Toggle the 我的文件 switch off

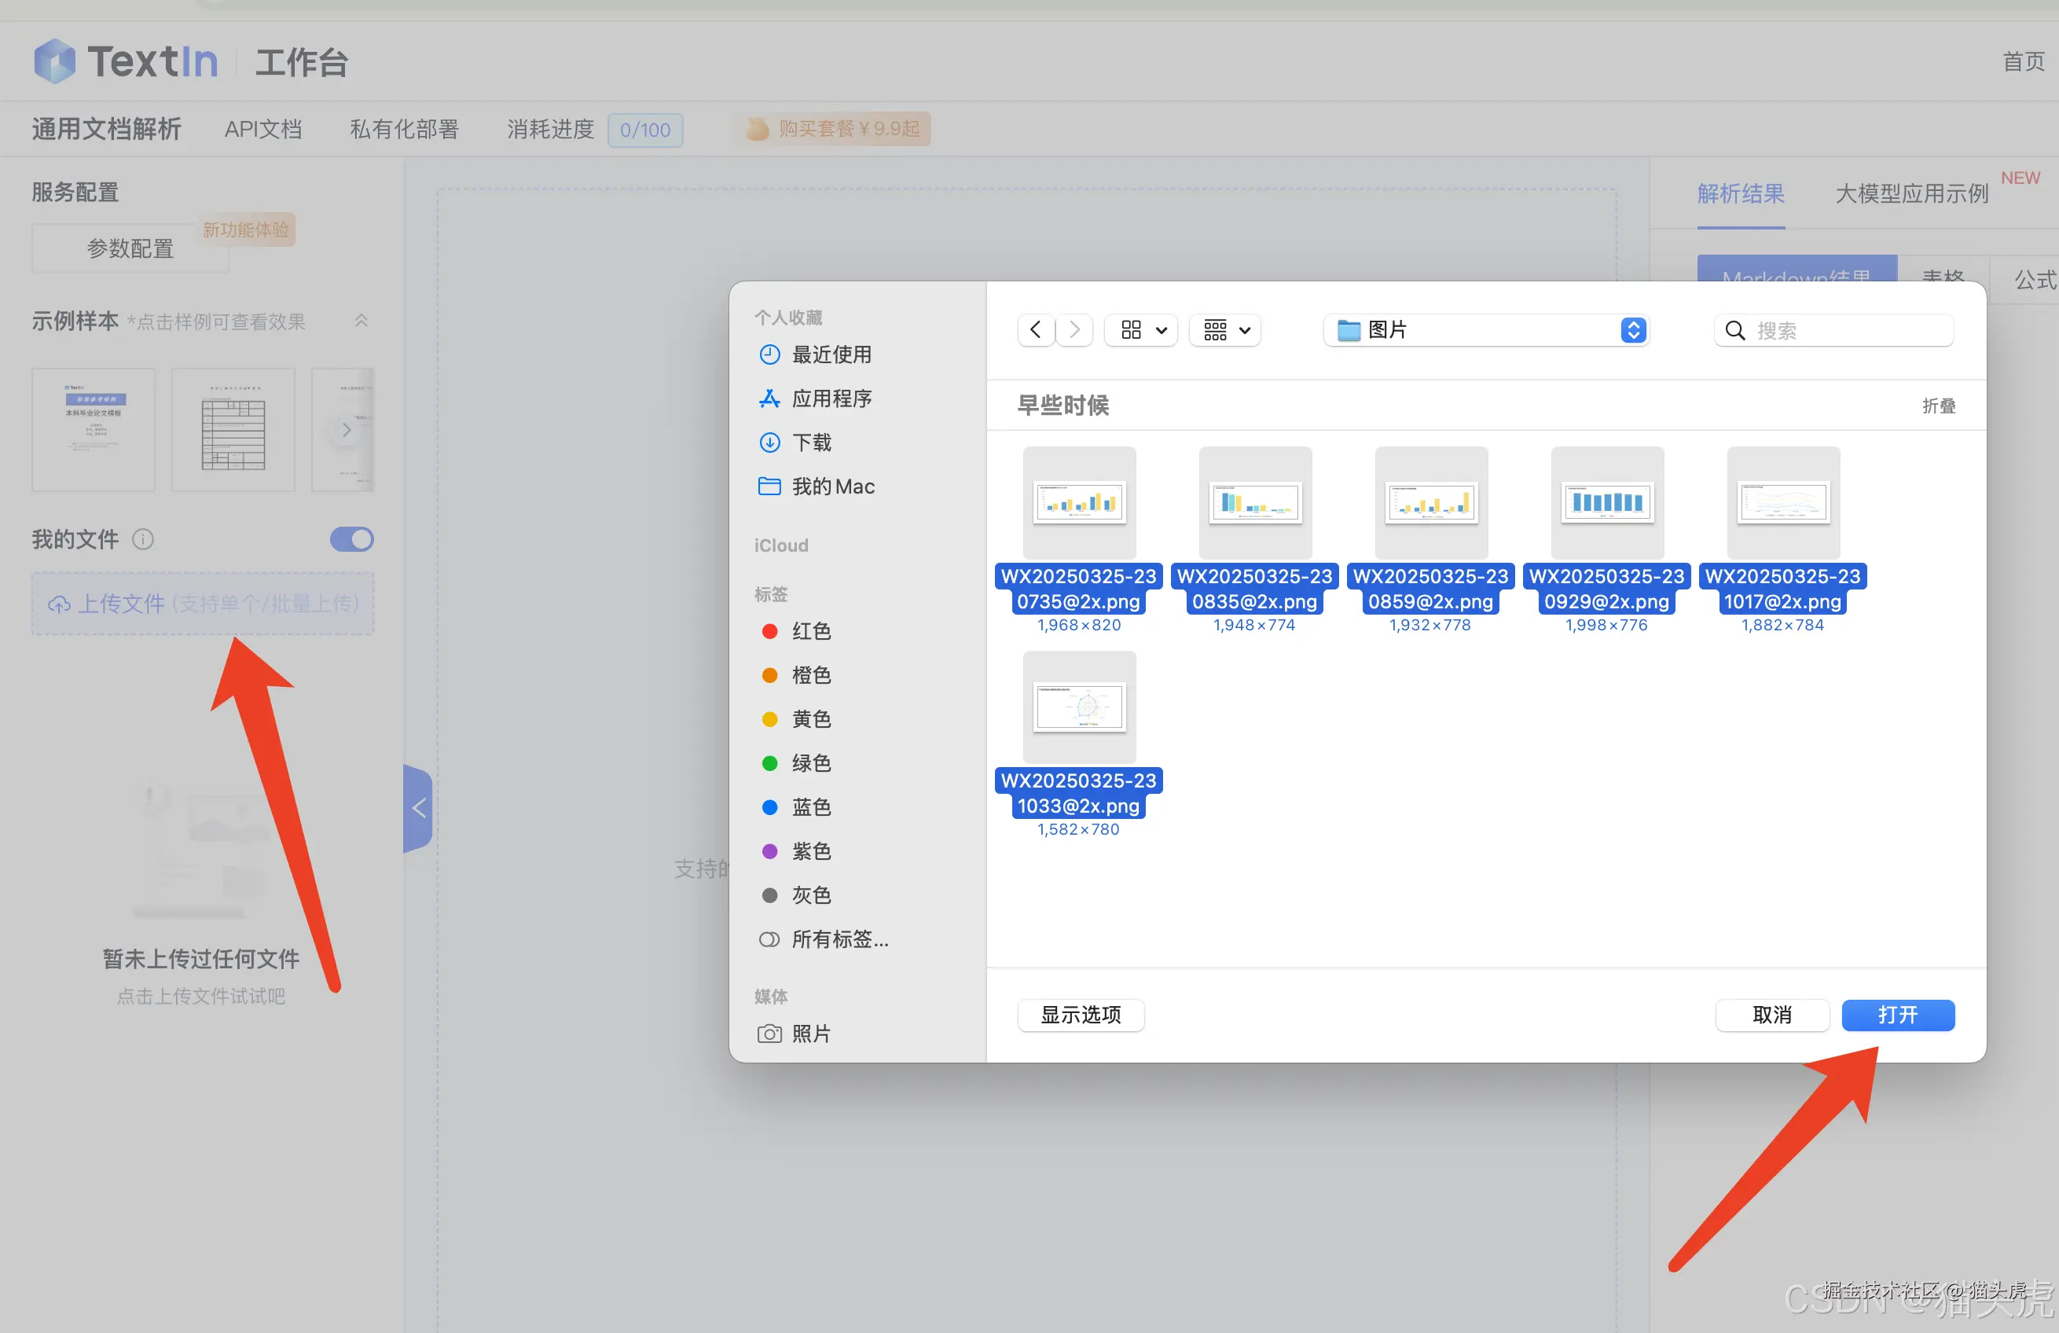(351, 539)
